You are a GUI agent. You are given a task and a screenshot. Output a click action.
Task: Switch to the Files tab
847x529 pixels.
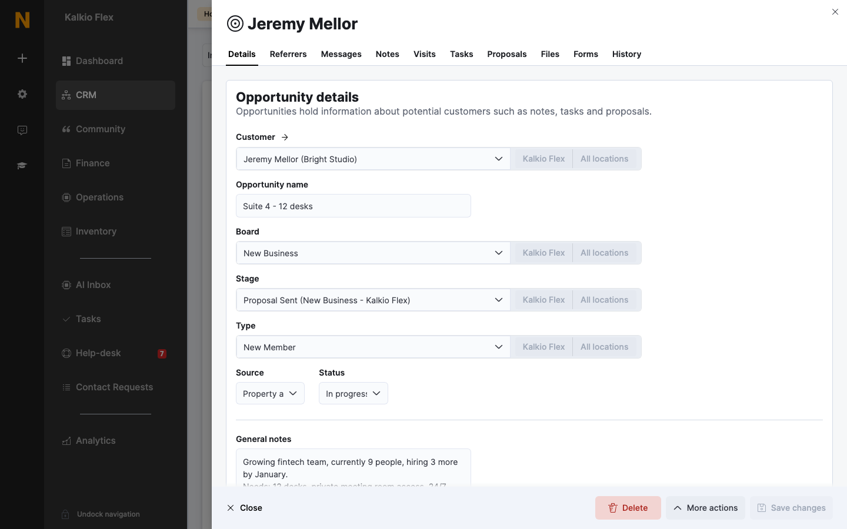[550, 54]
